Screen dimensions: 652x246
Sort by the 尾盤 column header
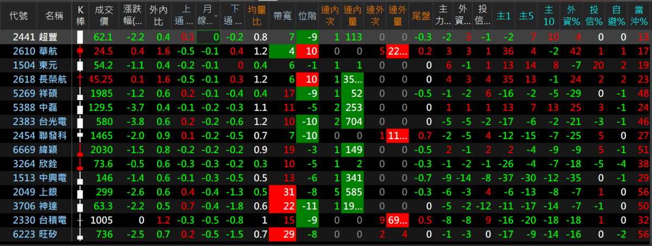[422, 16]
